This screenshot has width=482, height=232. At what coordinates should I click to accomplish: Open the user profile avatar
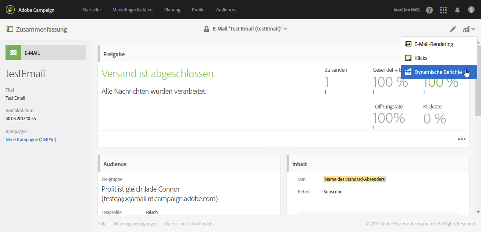471,10
